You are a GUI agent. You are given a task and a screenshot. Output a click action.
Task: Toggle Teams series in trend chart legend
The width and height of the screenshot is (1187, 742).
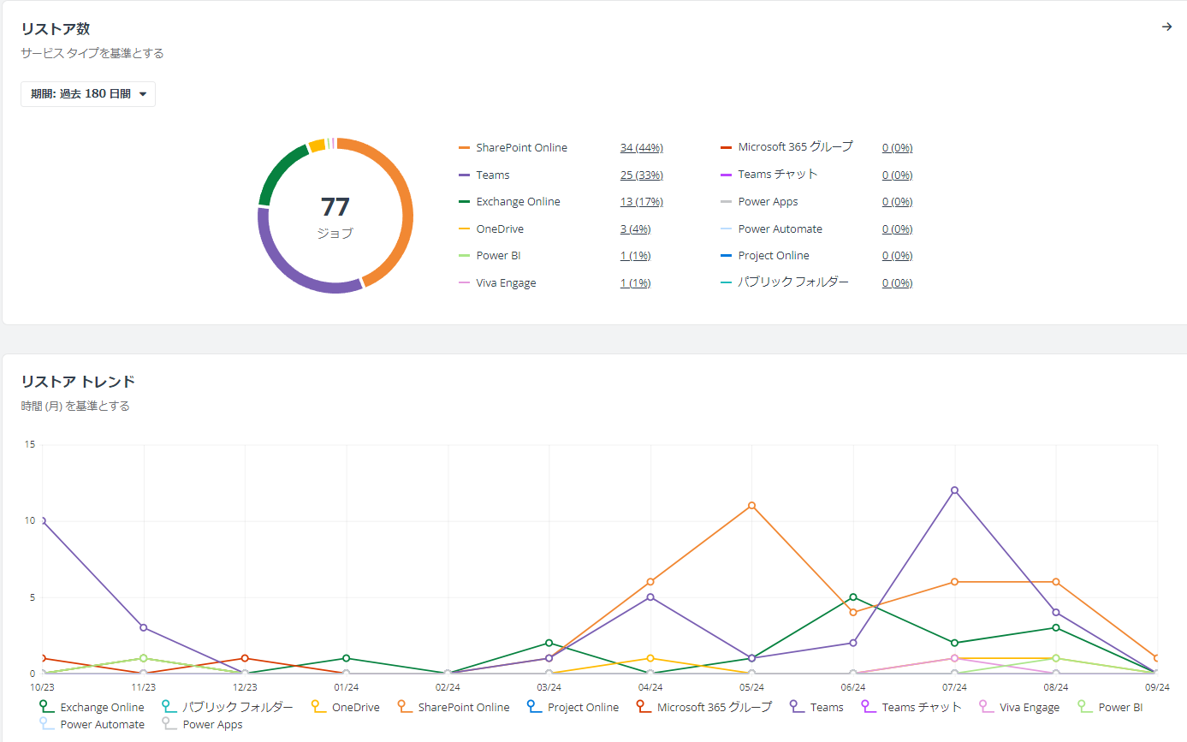(x=816, y=707)
